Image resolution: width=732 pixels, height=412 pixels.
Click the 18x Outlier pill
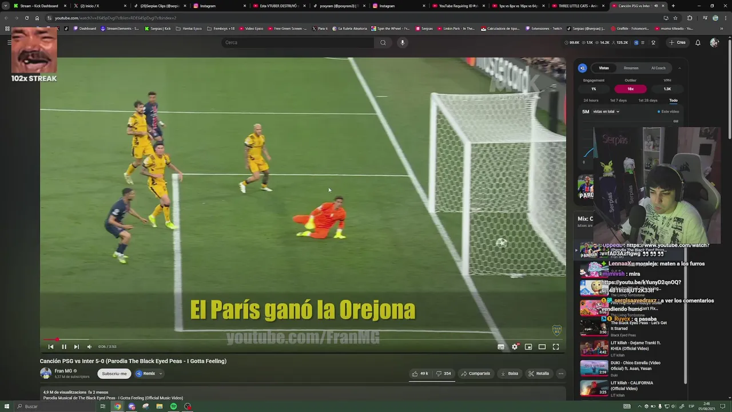coord(630,89)
